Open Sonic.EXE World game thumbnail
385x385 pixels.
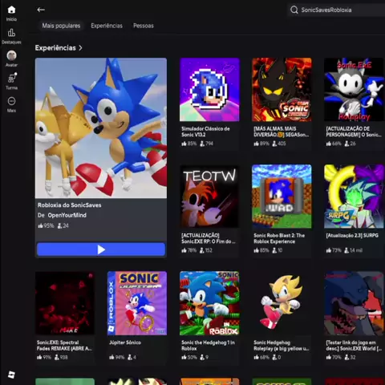(x=355, y=303)
